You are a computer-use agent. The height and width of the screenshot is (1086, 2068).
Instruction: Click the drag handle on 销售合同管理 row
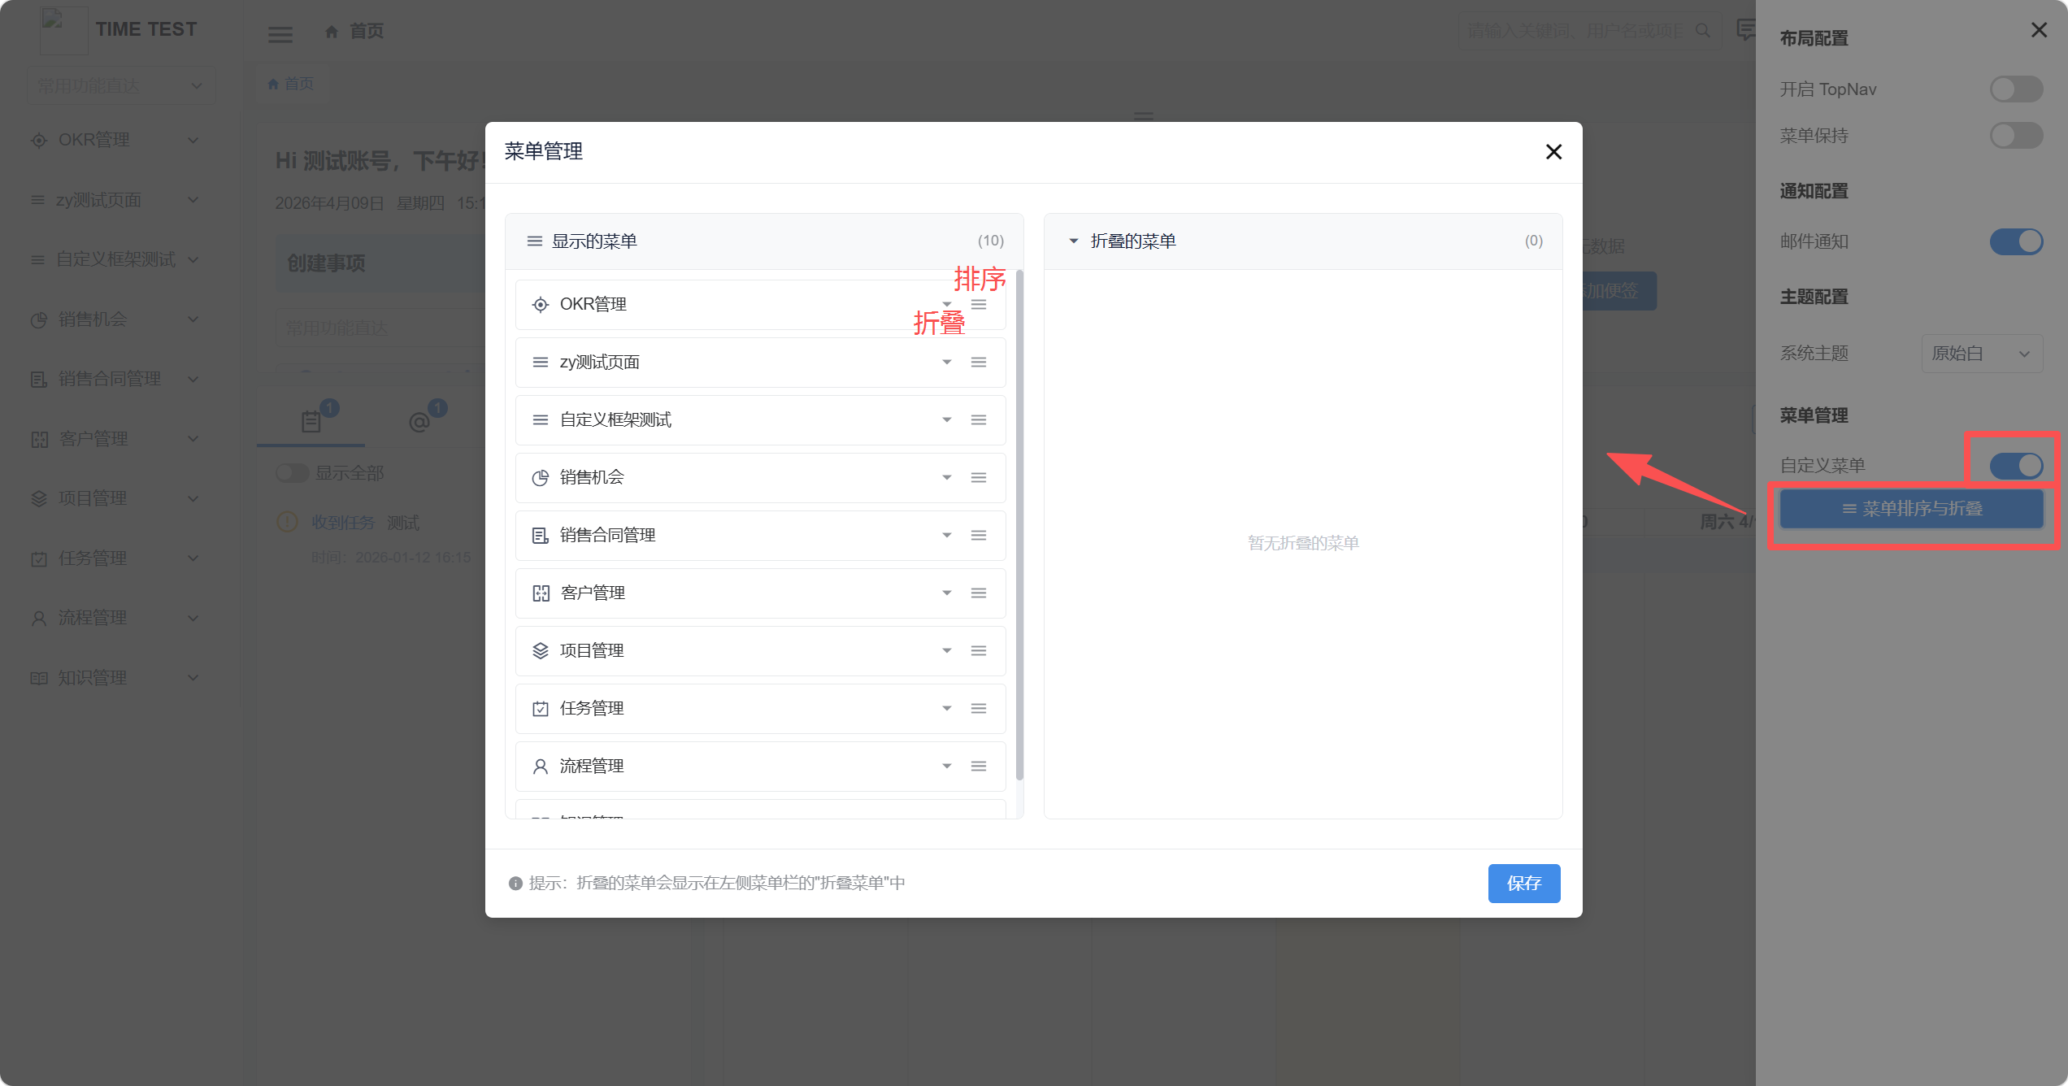click(979, 535)
